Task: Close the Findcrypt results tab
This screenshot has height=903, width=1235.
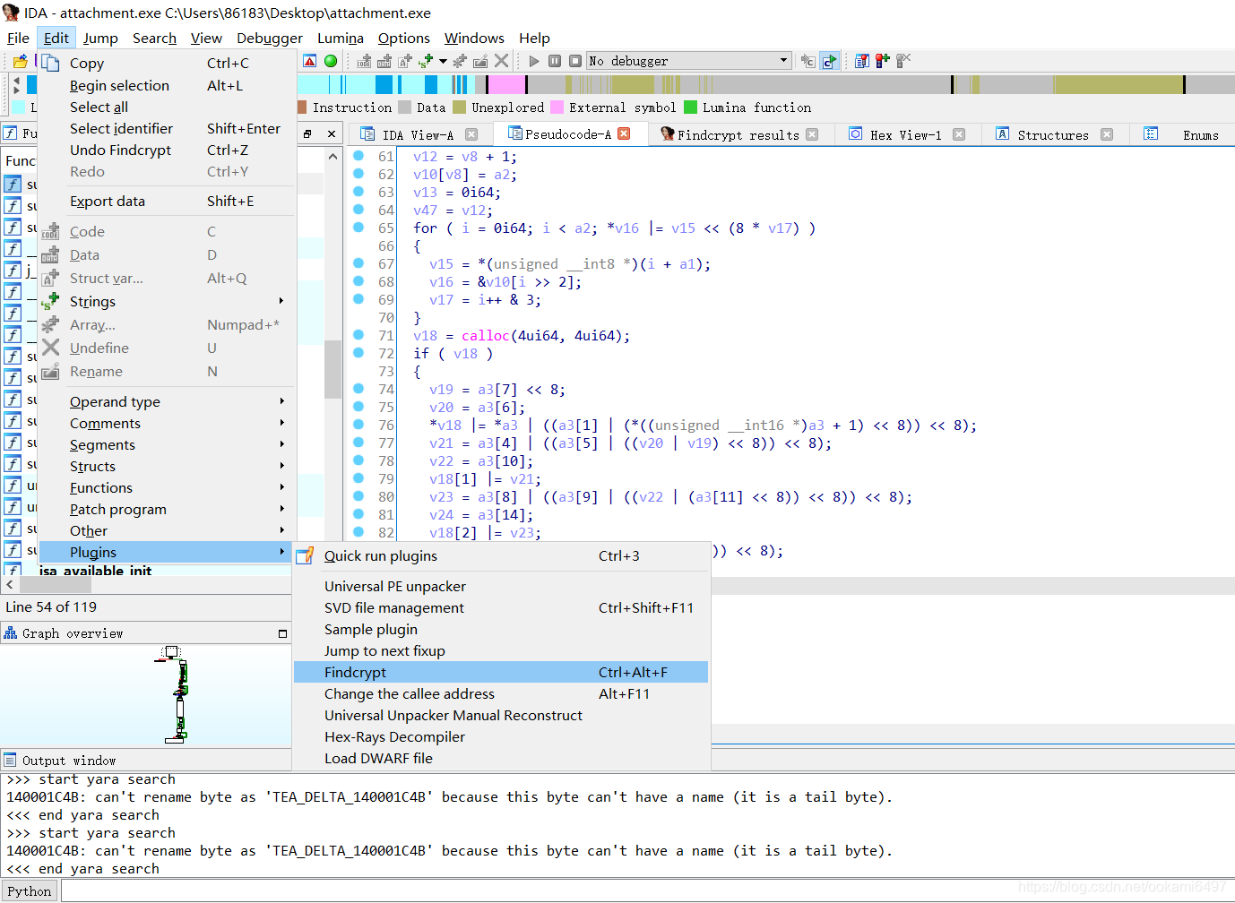Action: [812, 134]
